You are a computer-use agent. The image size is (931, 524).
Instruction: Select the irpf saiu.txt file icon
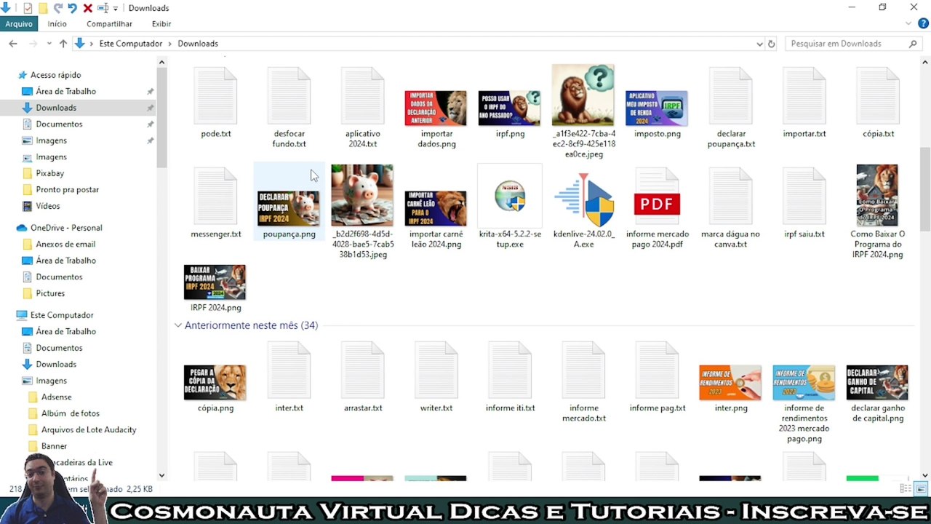(804, 196)
